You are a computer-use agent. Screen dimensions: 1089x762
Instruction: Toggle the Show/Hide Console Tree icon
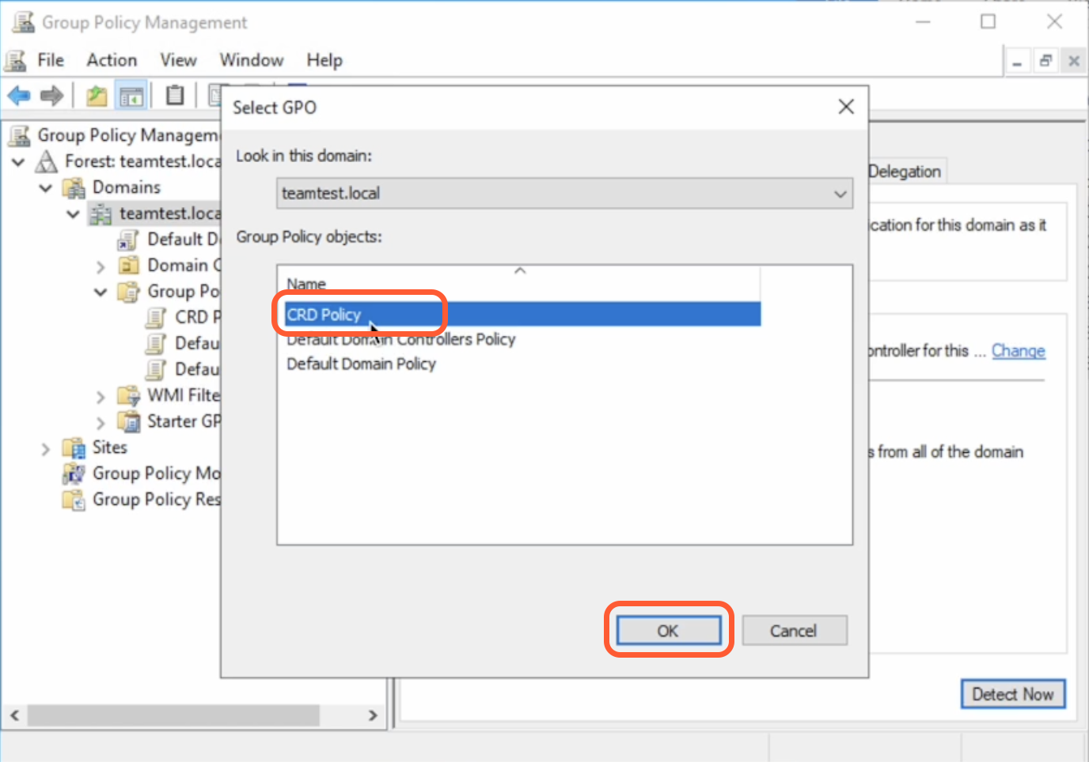pos(131,96)
